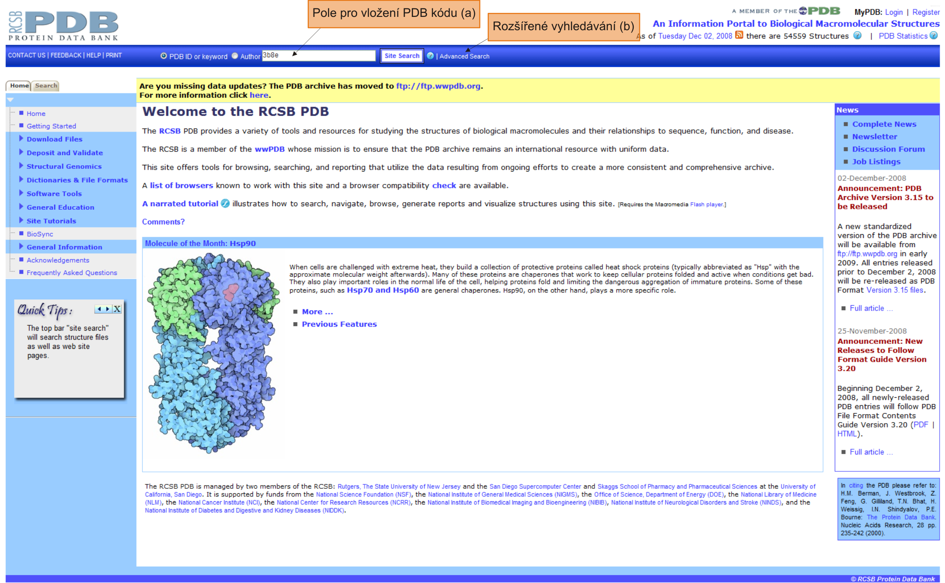Screen dimensions: 945x583
Task: Click the Hsp90 molecule image
Action: coord(213,353)
